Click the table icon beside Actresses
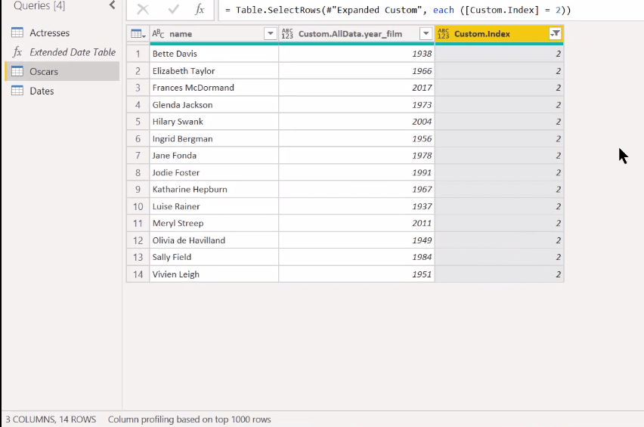The height and width of the screenshot is (427, 644). coord(17,32)
